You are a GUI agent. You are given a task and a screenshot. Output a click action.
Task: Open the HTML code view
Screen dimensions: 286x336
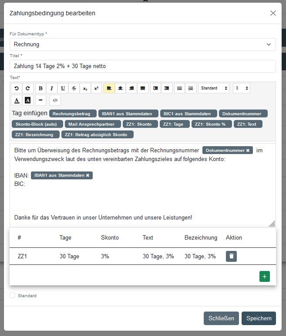point(55,100)
